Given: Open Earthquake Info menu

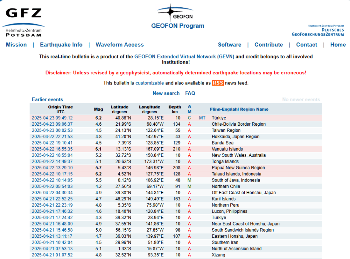Looking at the screenshot, I should (x=61, y=45).
